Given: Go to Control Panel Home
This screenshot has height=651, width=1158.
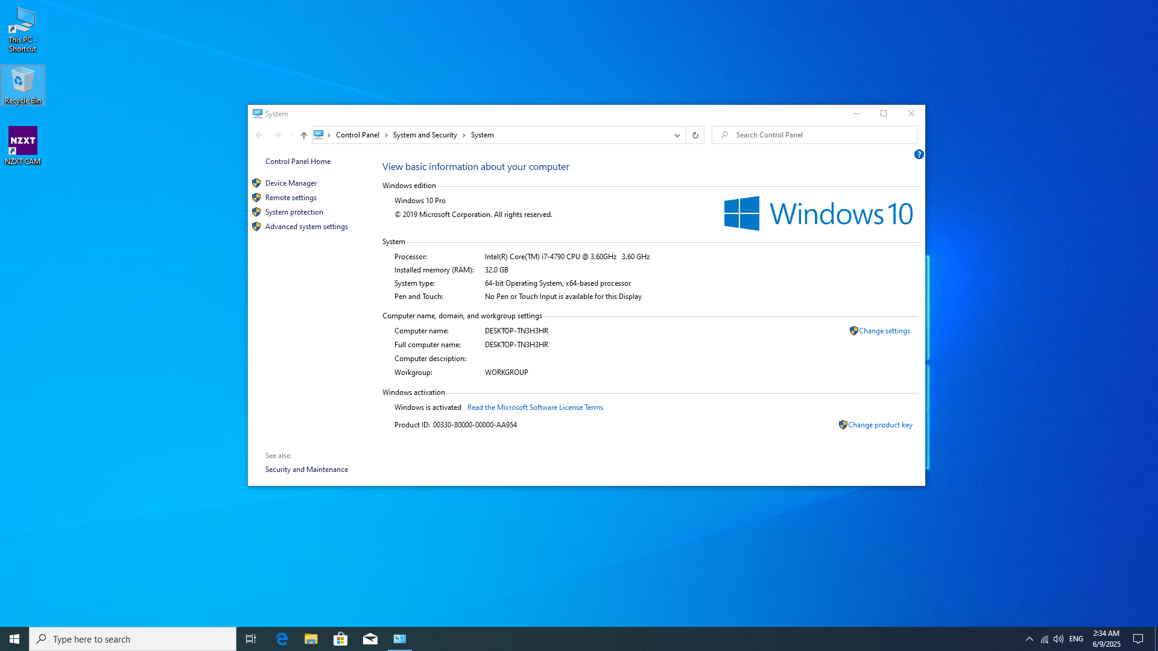Looking at the screenshot, I should pos(298,162).
